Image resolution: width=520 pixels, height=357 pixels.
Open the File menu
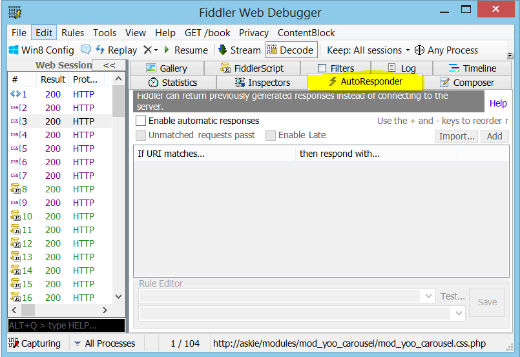coord(19,33)
